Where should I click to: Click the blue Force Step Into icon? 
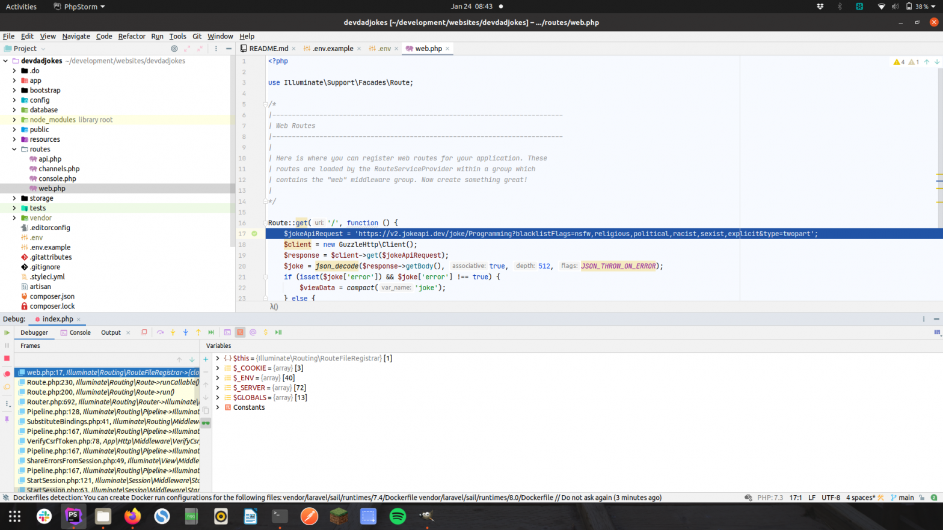185,332
